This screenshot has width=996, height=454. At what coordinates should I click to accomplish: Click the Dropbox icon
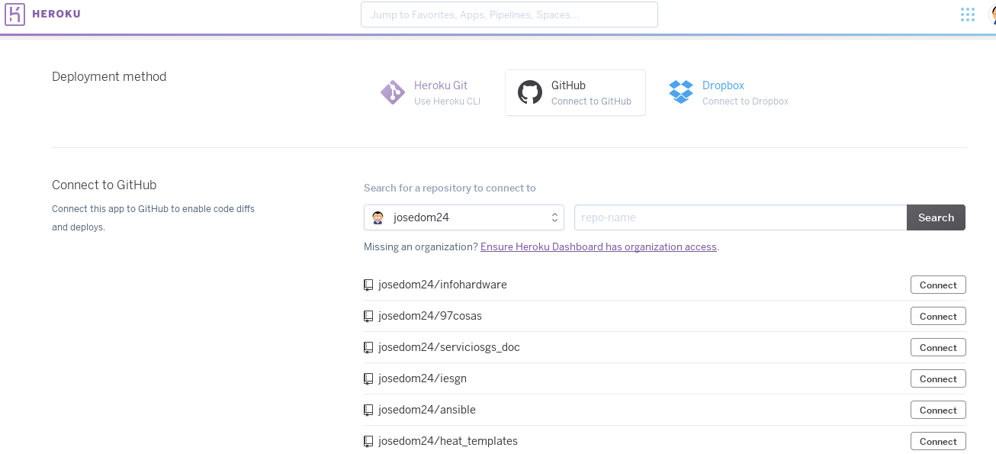(680, 92)
